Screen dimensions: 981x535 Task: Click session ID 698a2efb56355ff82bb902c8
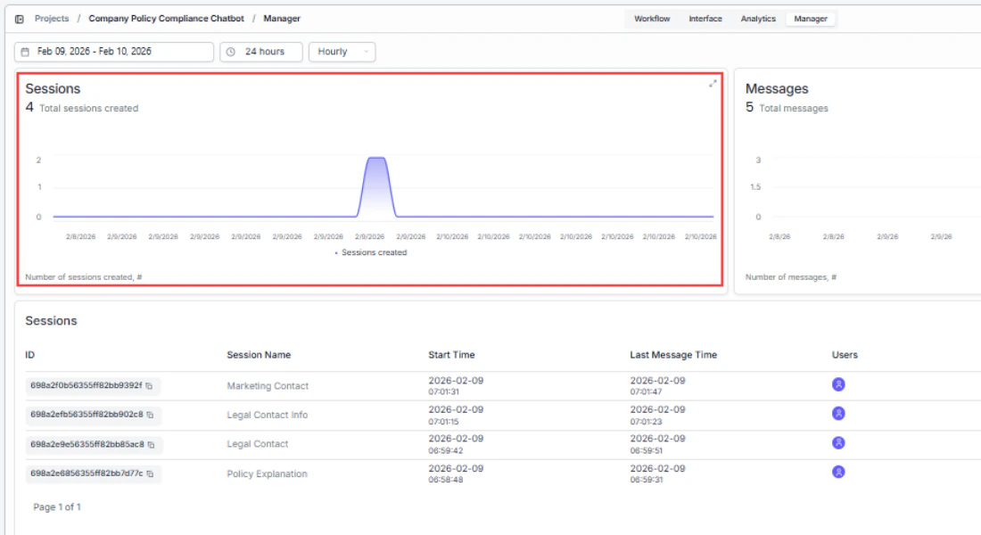(x=87, y=415)
